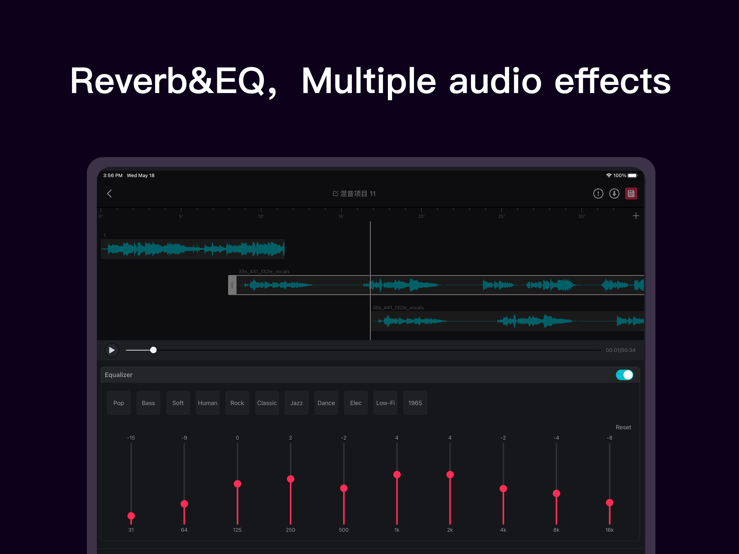Image resolution: width=739 pixels, height=554 pixels.
Task: Click the 31 Hz band slider knob
Action: pyautogui.click(x=131, y=516)
